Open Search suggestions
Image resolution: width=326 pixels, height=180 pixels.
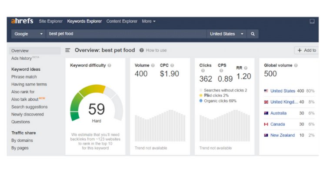tap(30, 107)
